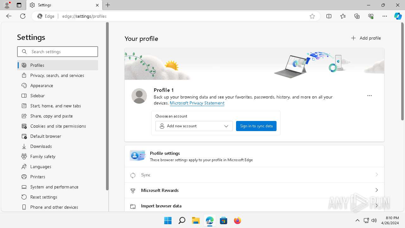The image size is (405, 228).
Task: Launch Copilot from toolbar
Action: [x=398, y=16]
